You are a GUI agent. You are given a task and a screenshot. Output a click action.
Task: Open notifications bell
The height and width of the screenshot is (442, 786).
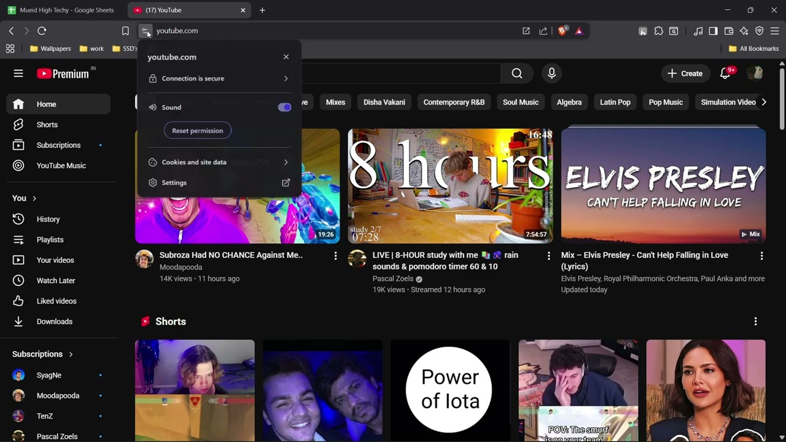(x=725, y=74)
